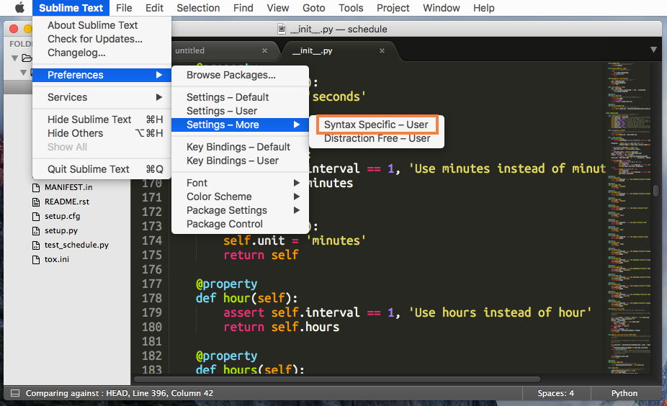Select Distraction Free – User
Viewport: 667px width, 406px height.
pos(377,138)
